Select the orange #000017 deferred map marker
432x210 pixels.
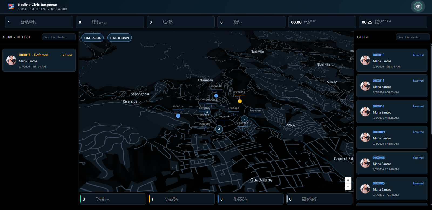(x=240, y=101)
